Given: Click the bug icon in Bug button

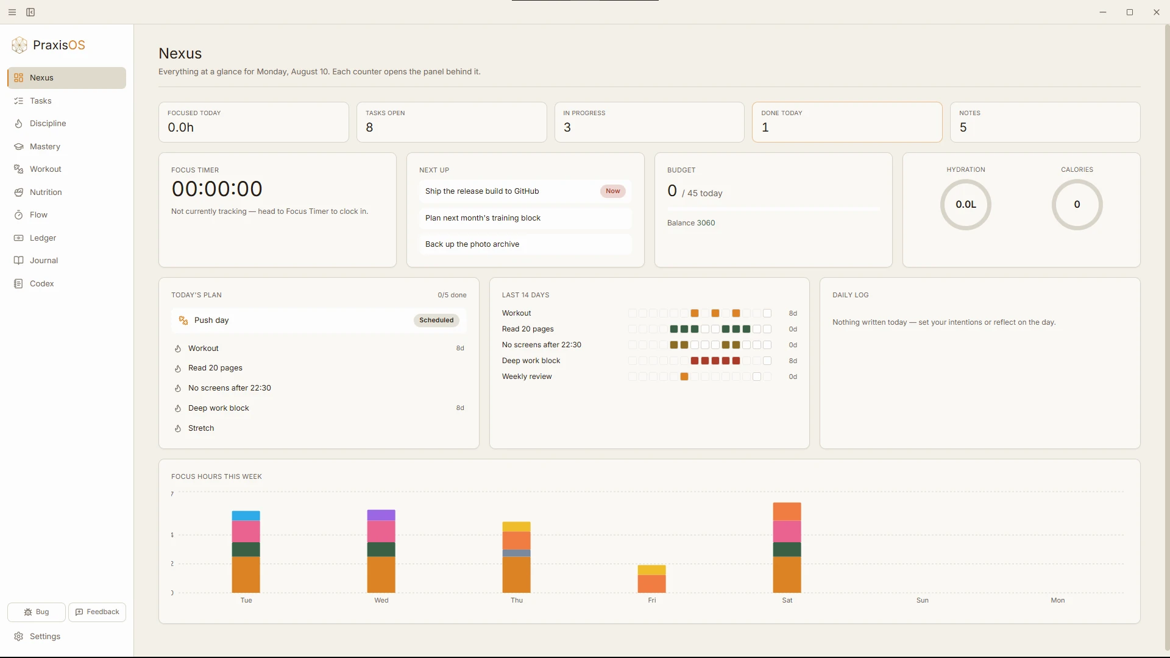Looking at the screenshot, I should 28,612.
